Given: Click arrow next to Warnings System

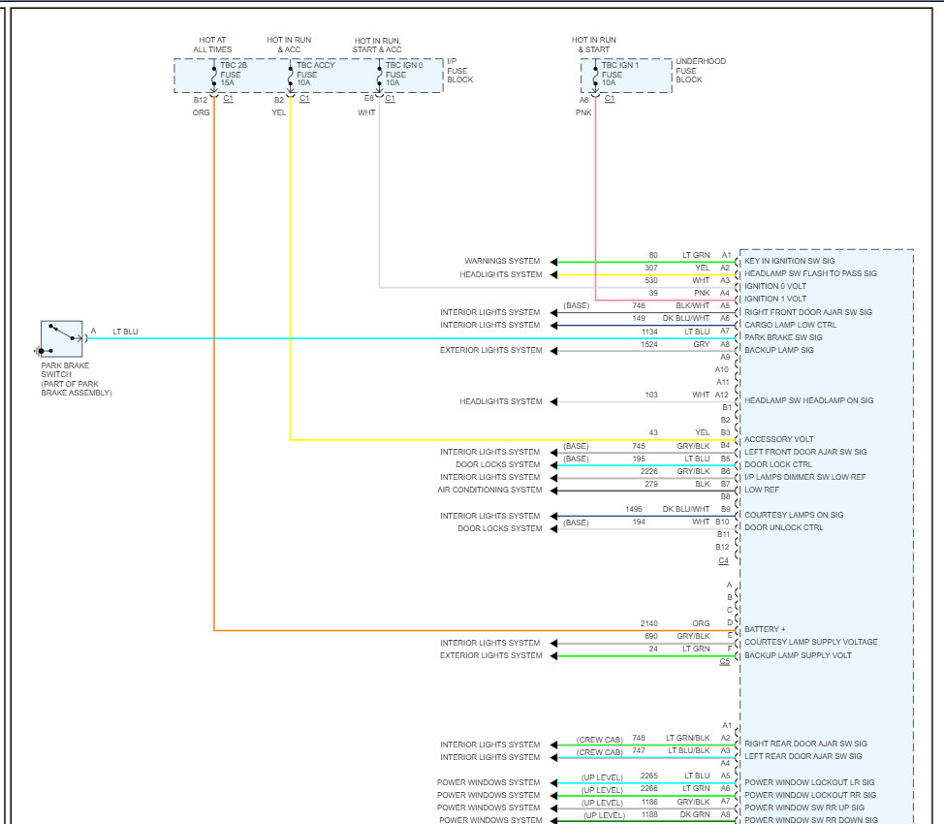Looking at the screenshot, I should [x=553, y=262].
